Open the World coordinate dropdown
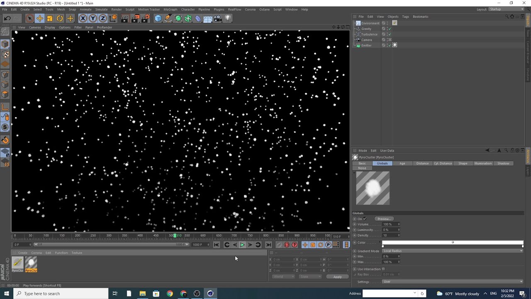This screenshot has height=299, width=531. [x=283, y=277]
